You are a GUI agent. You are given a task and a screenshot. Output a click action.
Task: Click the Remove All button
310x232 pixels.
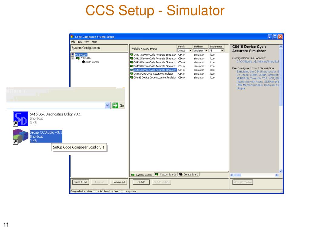tap(118, 182)
